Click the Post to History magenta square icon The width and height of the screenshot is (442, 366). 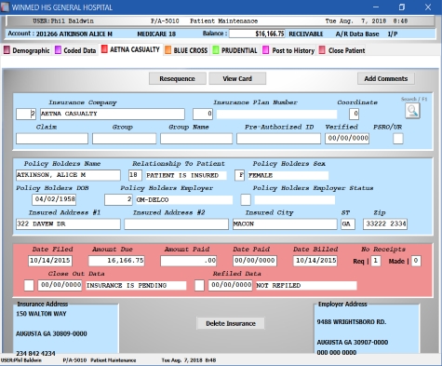tap(266, 50)
